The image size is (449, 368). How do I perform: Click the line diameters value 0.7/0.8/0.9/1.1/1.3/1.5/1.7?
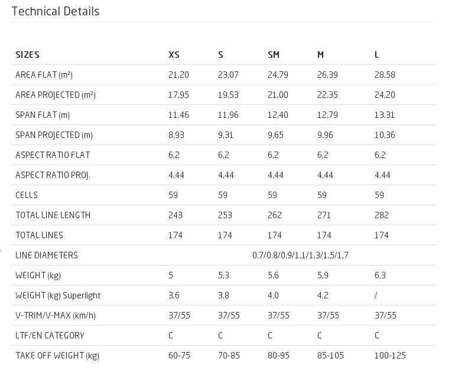point(300,255)
